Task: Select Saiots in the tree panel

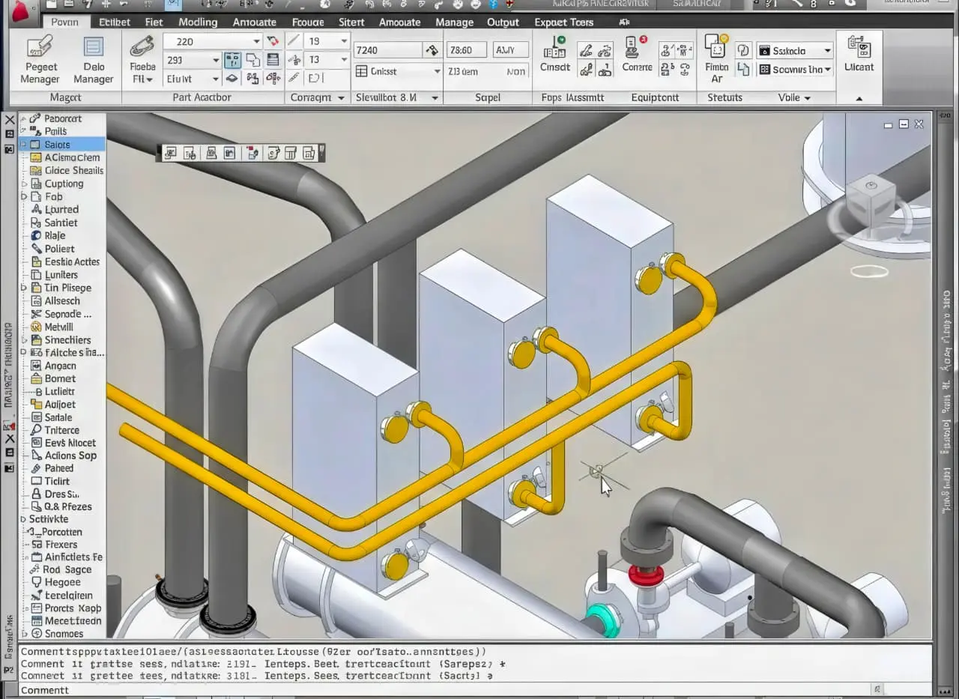Action: (57, 144)
